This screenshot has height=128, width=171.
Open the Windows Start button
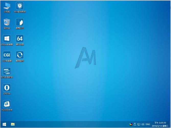pyautogui.click(x=4, y=124)
